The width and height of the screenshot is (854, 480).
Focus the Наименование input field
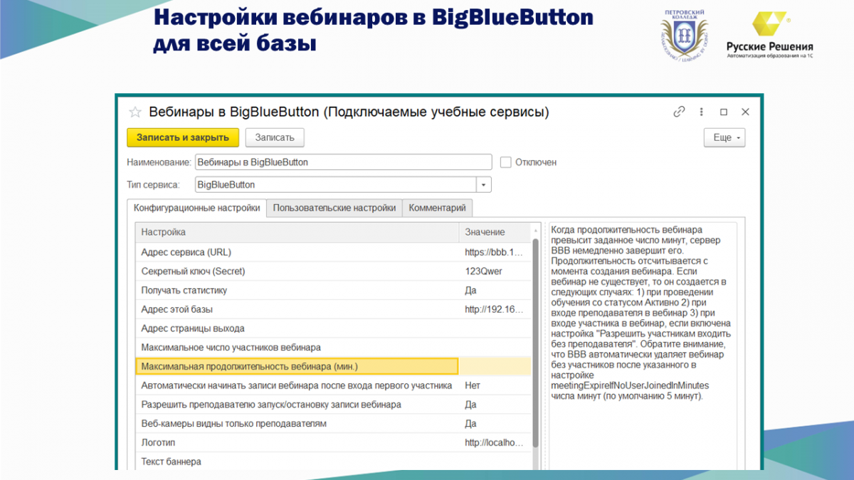pyautogui.click(x=343, y=162)
